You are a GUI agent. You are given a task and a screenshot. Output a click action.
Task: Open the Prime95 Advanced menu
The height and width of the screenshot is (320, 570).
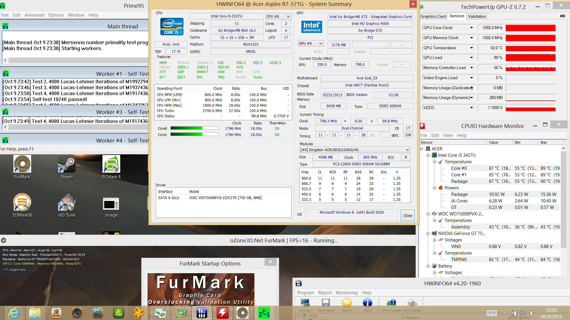point(34,15)
